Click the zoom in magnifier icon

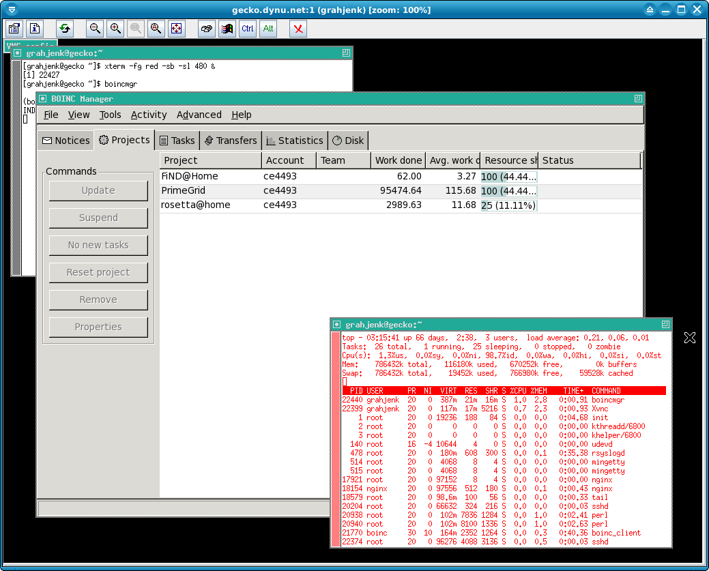pos(115,29)
